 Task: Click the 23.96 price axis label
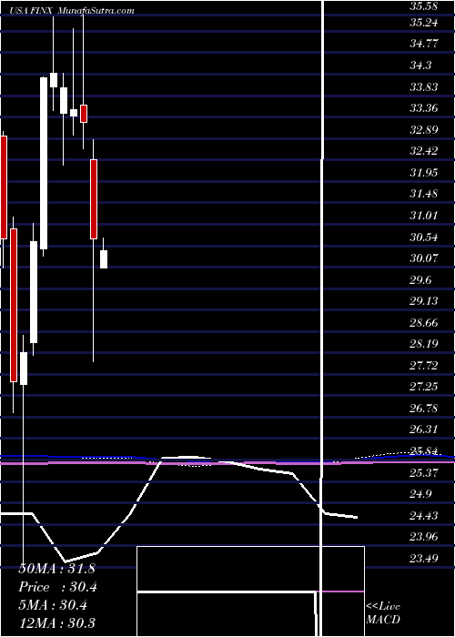click(x=423, y=537)
